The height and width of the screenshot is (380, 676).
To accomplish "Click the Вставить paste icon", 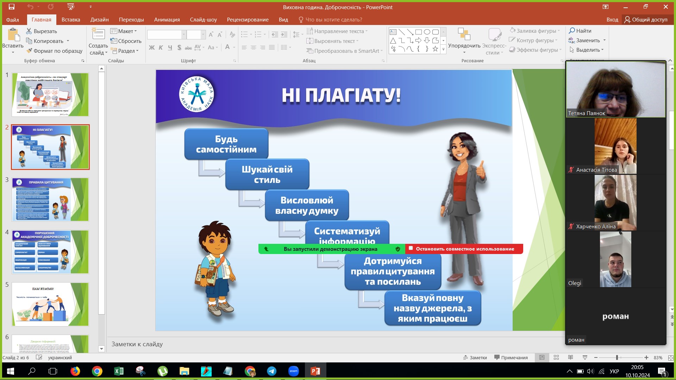I will point(13,35).
